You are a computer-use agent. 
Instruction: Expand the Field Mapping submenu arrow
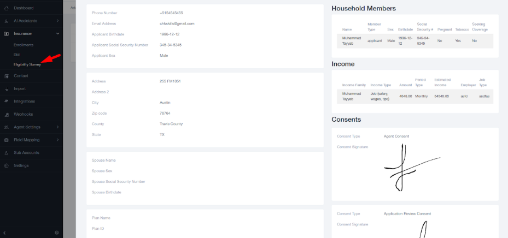point(57,140)
